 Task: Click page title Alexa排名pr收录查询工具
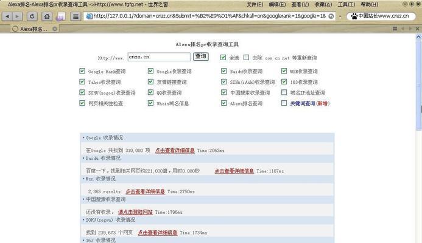[x=207, y=44]
